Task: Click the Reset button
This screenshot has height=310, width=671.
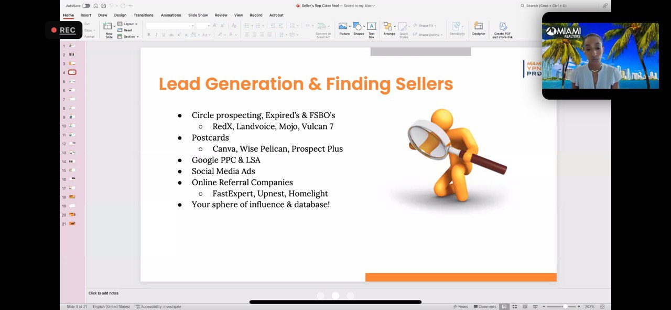Action: (x=127, y=30)
